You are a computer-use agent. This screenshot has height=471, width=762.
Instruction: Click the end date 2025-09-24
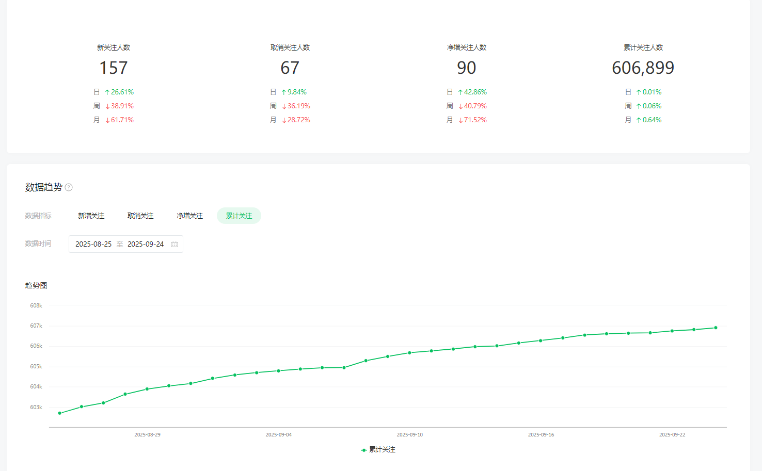146,244
